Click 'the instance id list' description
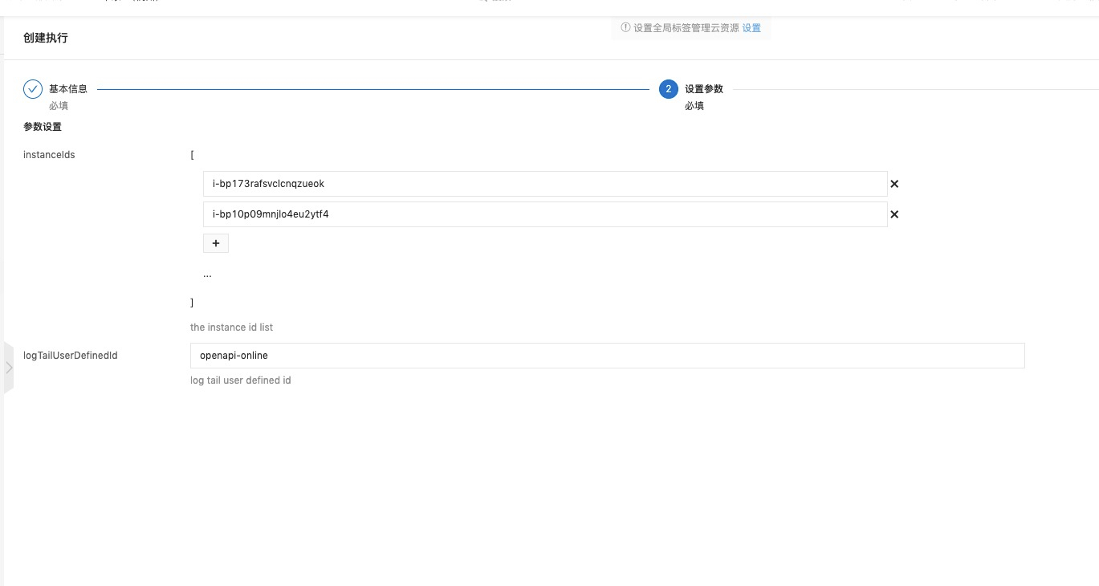The width and height of the screenshot is (1099, 586). point(231,328)
